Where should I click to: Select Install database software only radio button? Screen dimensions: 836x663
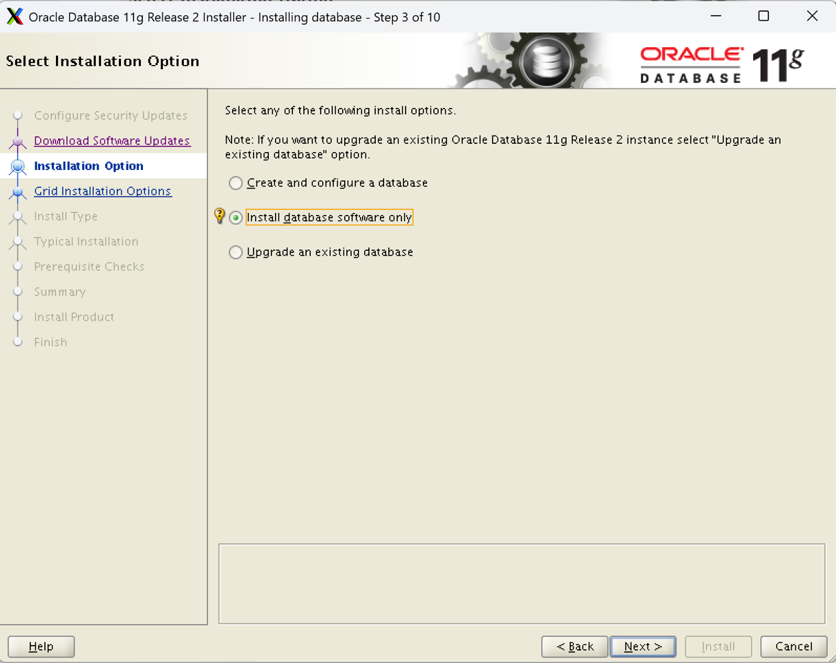(236, 218)
